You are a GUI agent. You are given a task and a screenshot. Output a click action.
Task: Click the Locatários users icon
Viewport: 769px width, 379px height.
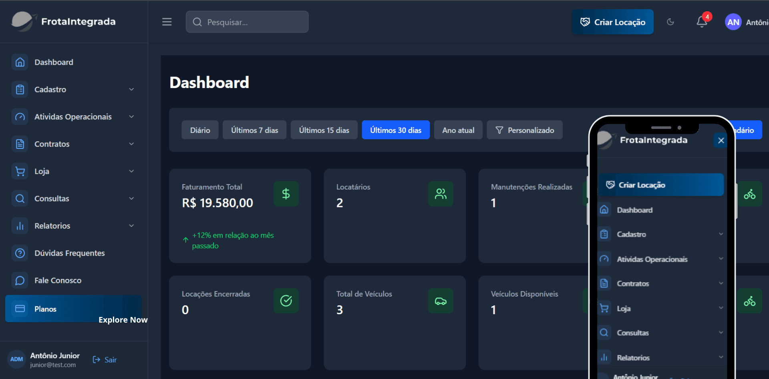[x=441, y=194]
